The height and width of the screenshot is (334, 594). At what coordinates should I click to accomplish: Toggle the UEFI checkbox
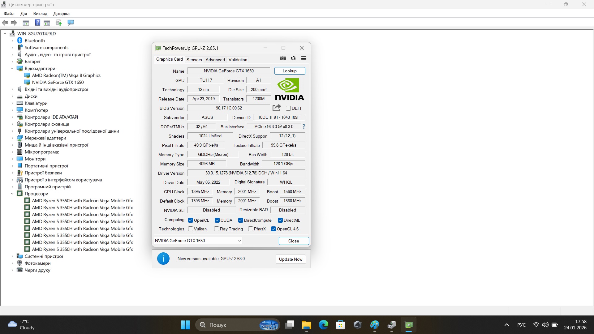[x=288, y=108]
